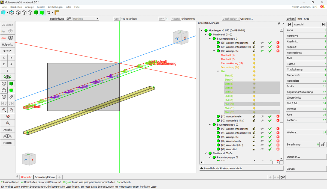Click the large gear wheel icon above Messen
Image resolution: width=327 pixels, height=189 pixels.
pos(8,136)
